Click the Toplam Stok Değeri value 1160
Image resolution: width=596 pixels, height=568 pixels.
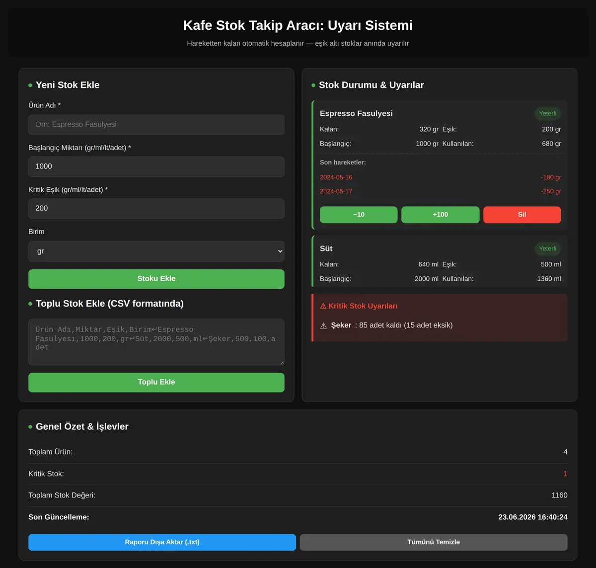click(x=559, y=495)
